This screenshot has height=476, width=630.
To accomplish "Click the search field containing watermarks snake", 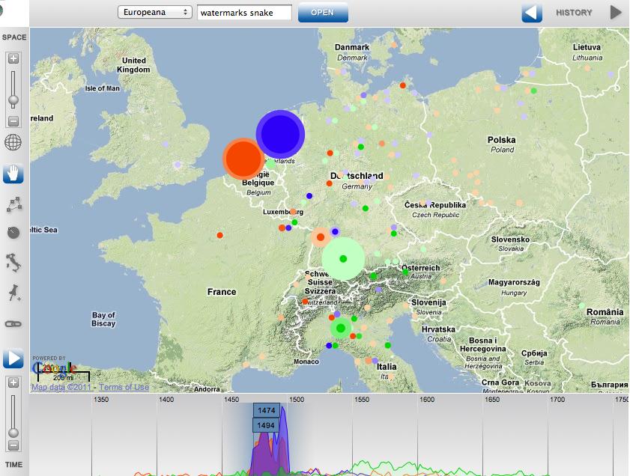I will [244, 13].
